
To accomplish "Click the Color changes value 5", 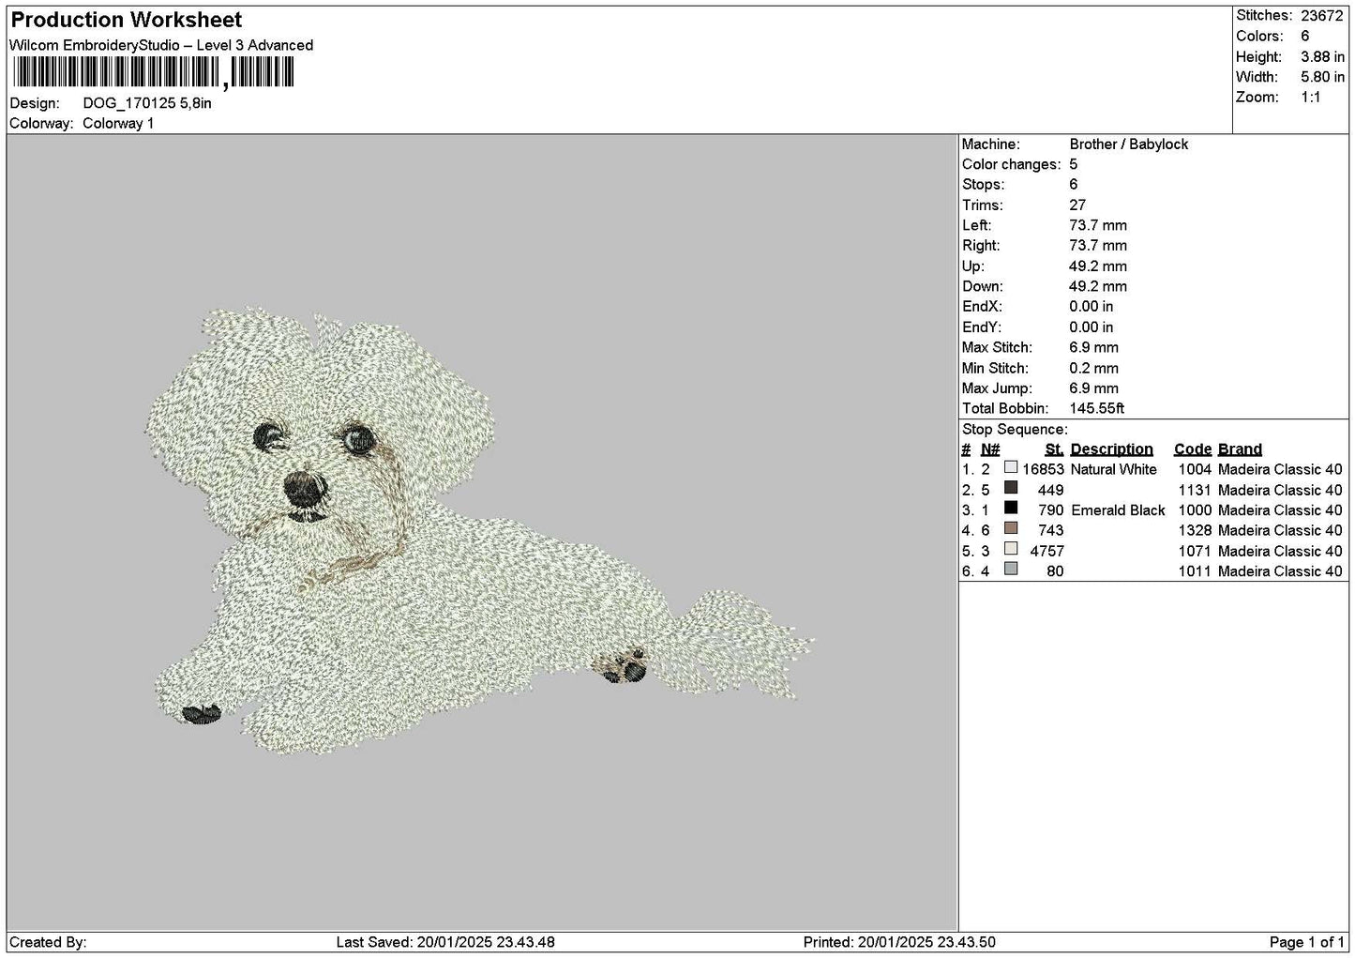I will click(1074, 165).
